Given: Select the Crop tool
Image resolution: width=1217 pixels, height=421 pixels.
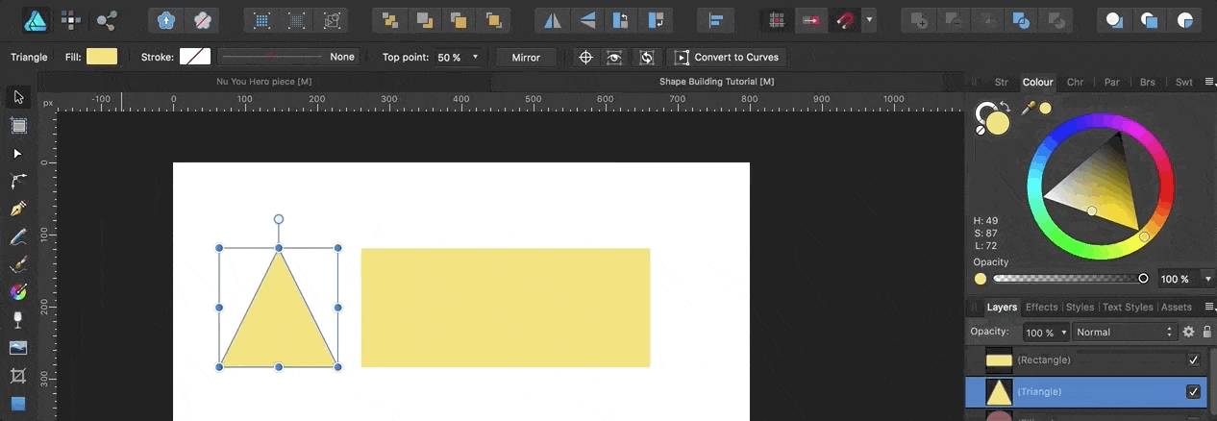Looking at the screenshot, I should click(18, 375).
